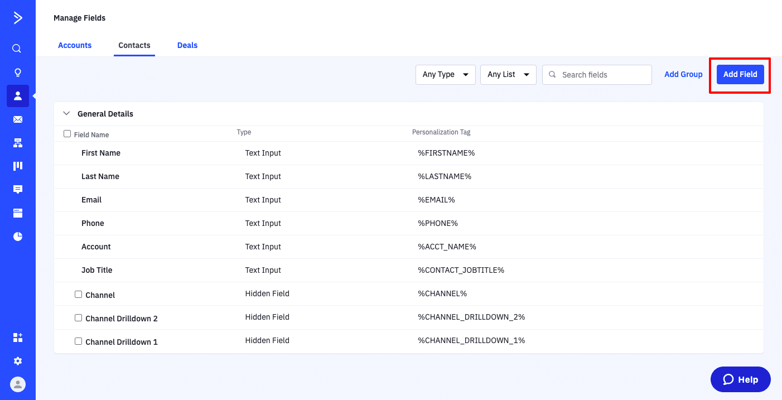Click the First Name field row
The width and height of the screenshot is (782, 400).
point(408,153)
